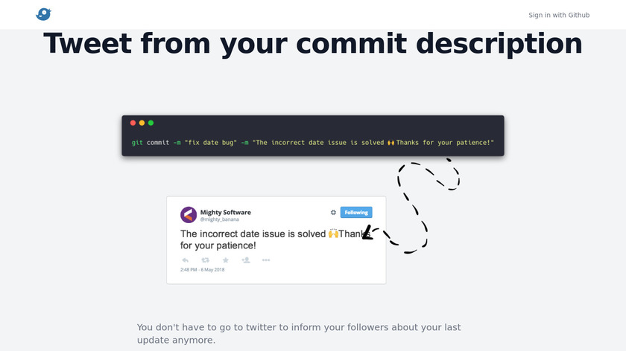
Task: Click the gear icon beside Following
Action: (333, 213)
